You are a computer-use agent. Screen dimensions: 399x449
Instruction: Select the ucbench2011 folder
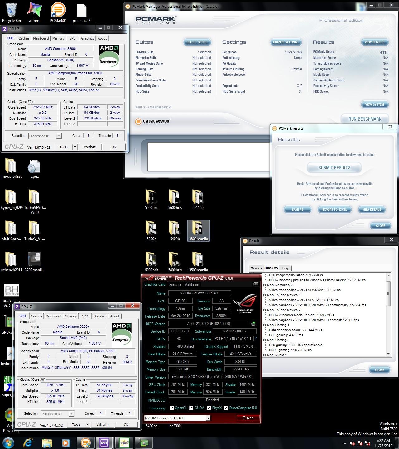point(11,262)
